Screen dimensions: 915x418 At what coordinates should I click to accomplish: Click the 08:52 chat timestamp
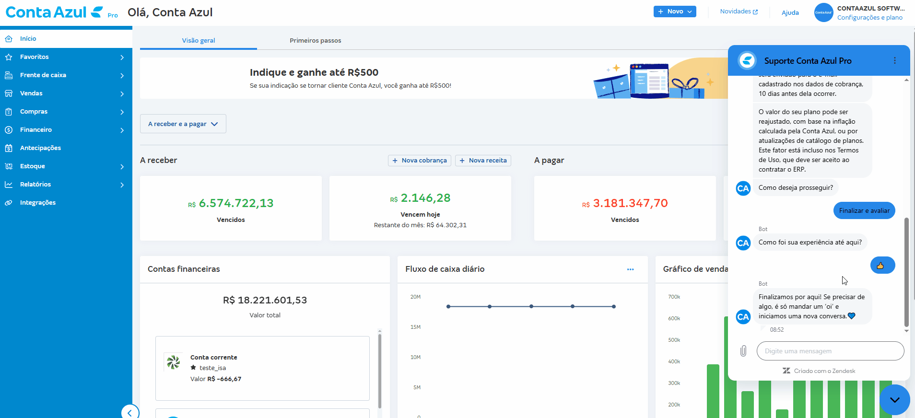pos(777,330)
